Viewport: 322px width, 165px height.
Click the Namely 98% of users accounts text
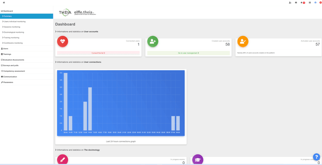[256, 53]
